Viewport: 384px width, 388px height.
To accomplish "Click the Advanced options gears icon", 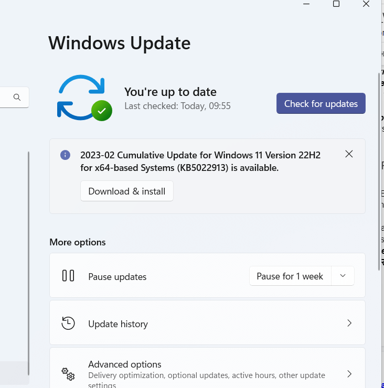I will coord(68,374).
